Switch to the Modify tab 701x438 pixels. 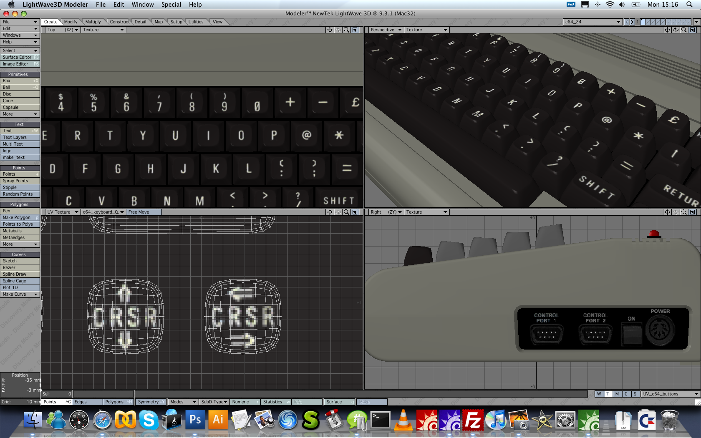click(71, 22)
